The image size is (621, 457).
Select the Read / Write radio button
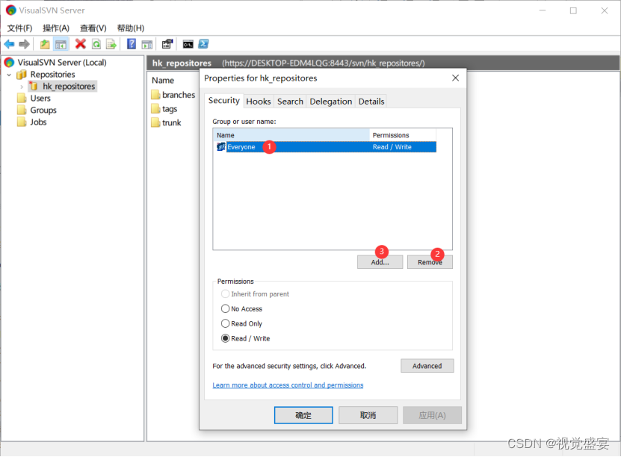(225, 338)
